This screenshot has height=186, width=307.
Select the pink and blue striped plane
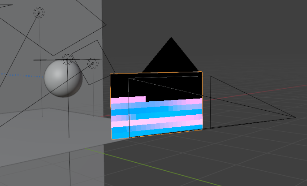(x=156, y=105)
